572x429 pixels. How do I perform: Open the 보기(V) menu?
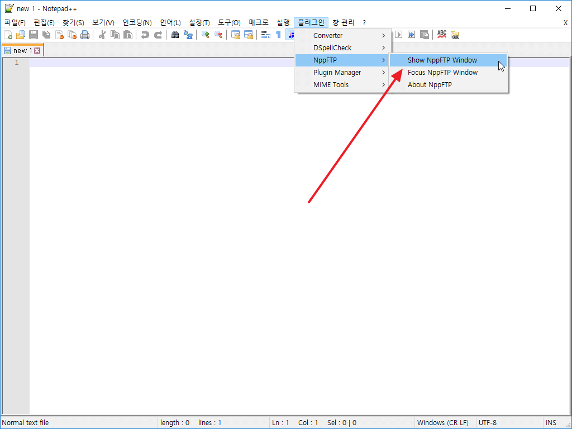click(x=103, y=22)
